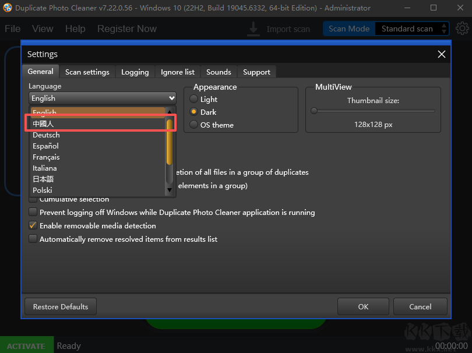Click the Restore Defaults button

click(61, 306)
